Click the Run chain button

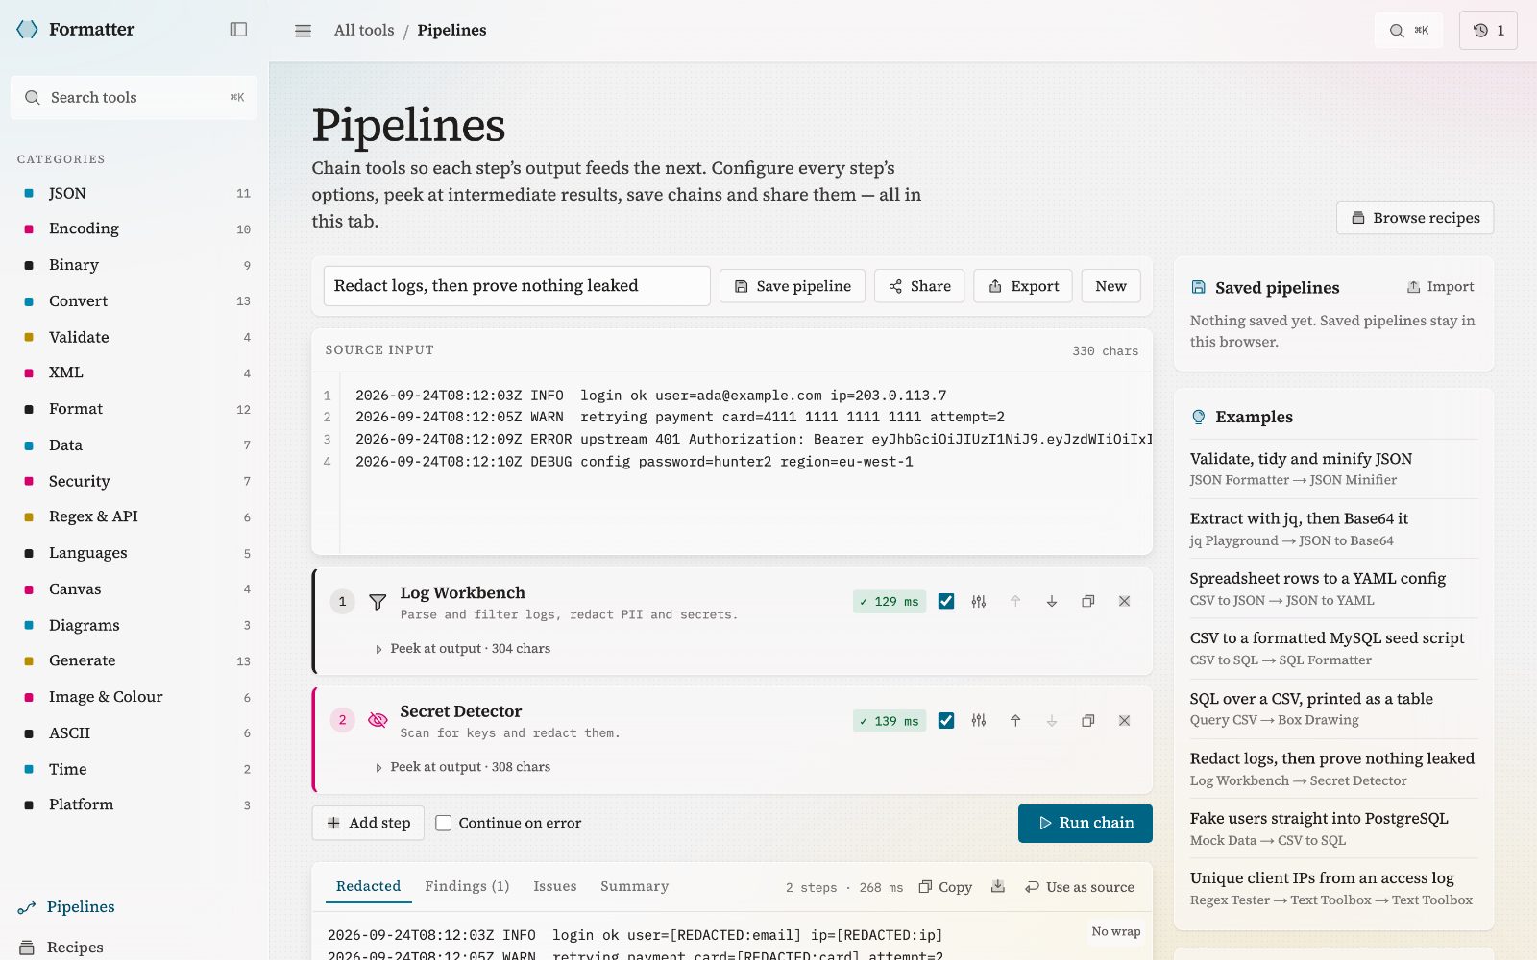click(x=1085, y=823)
